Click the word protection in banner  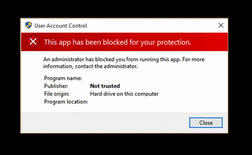tap(174, 42)
